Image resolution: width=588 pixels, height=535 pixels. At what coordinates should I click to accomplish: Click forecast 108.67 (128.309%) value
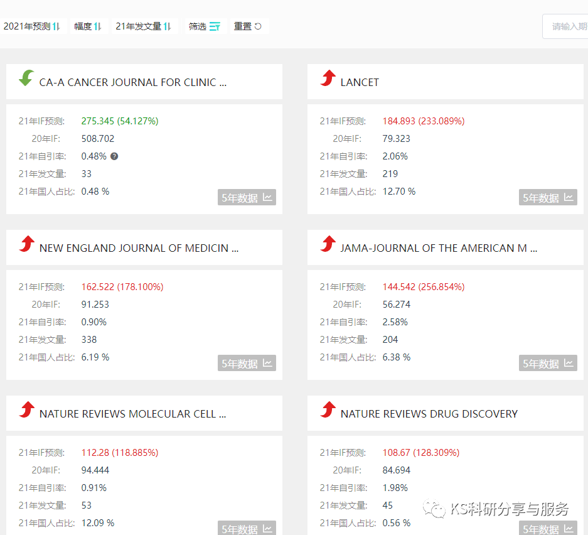click(420, 453)
